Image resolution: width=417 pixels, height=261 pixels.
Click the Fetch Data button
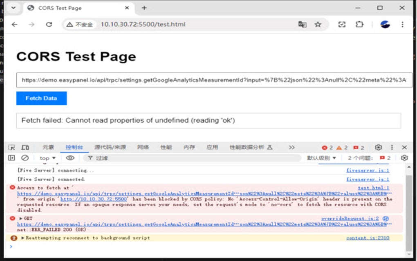point(41,98)
